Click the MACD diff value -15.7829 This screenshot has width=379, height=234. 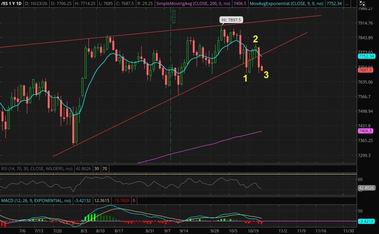[121, 201]
